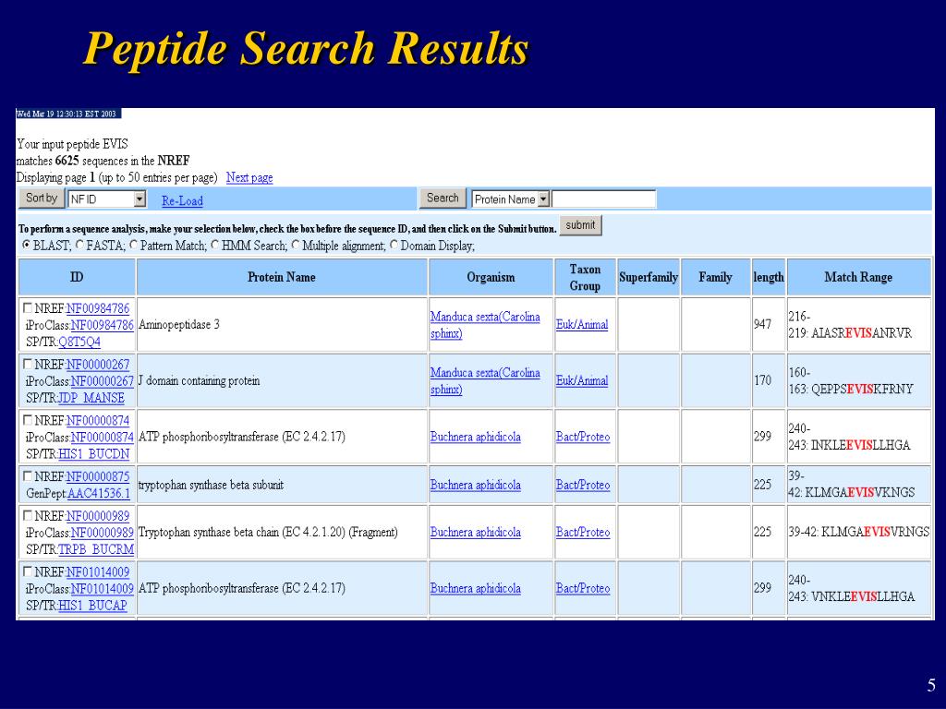
Task: Check the box for NREF NF00000989
Action: (x=28, y=516)
